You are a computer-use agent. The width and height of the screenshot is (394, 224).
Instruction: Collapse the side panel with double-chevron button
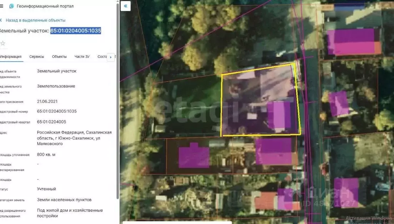pyautogui.click(x=125, y=6)
